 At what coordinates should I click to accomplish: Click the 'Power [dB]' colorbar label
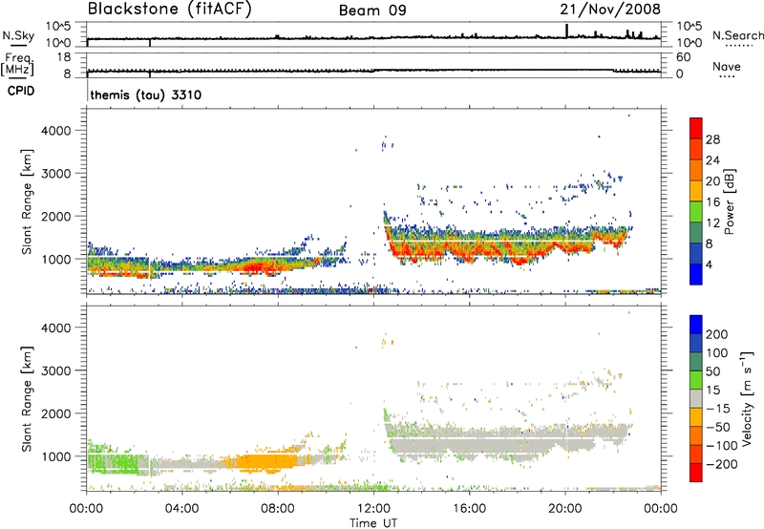tap(729, 201)
